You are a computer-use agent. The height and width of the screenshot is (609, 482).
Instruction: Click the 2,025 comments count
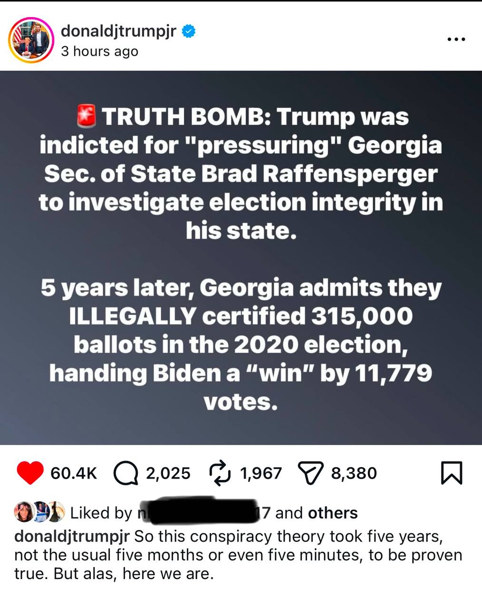tap(168, 473)
